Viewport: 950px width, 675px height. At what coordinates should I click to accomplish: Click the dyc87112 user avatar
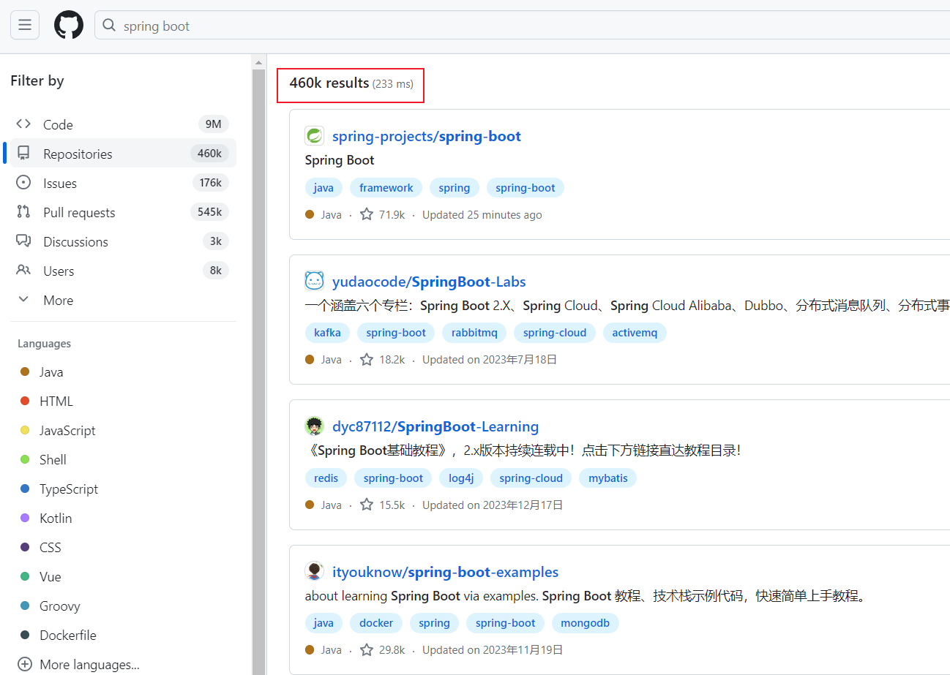[314, 426]
